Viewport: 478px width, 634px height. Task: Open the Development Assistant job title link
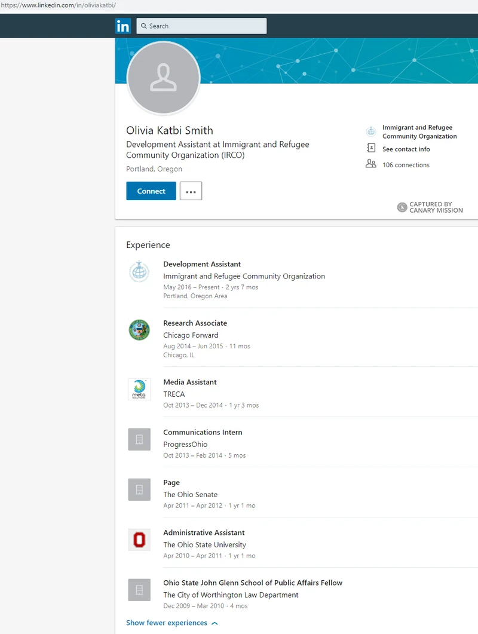point(202,264)
